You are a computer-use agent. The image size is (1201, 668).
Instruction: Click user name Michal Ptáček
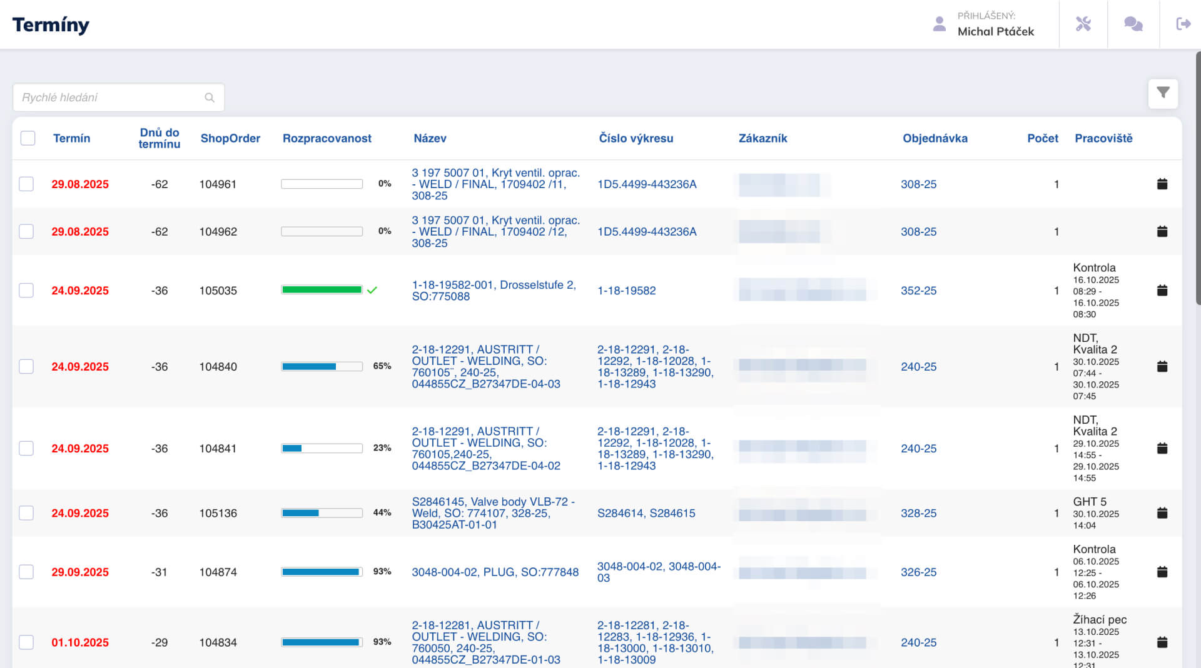(x=996, y=31)
